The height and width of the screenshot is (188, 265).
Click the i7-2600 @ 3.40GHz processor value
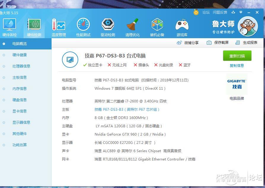coord(130,101)
